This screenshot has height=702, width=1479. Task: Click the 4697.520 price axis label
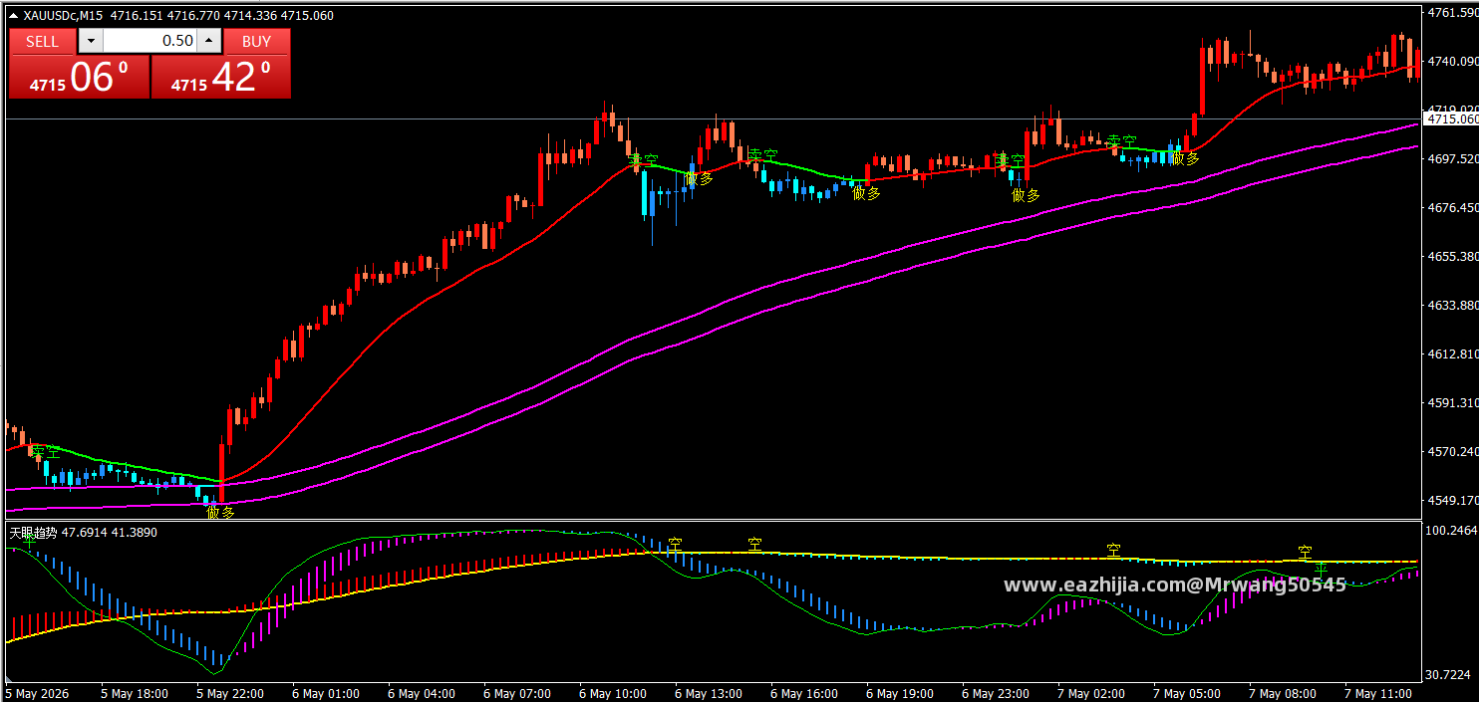click(x=1453, y=159)
